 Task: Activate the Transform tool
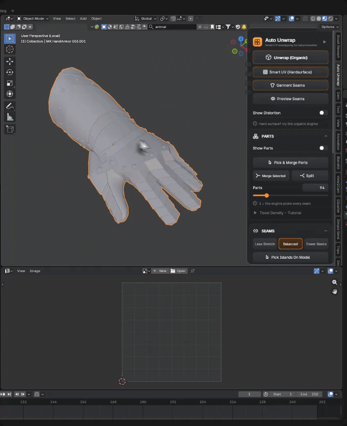(x=10, y=94)
